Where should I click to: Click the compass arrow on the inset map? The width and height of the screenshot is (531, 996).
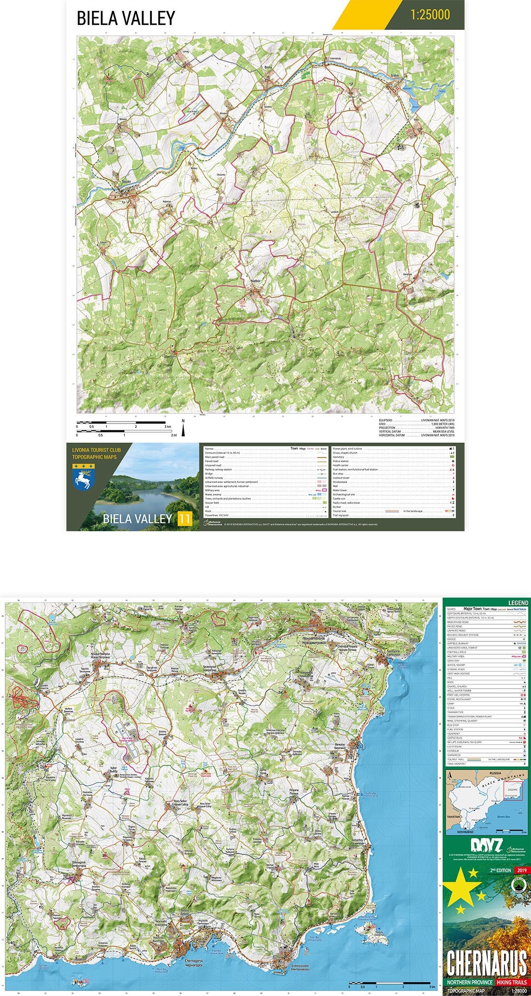pos(450,778)
